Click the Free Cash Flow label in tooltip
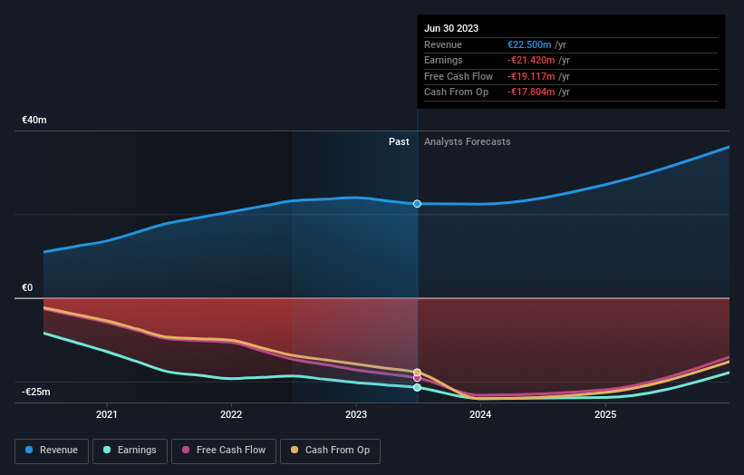This screenshot has width=744, height=475. 459,76
